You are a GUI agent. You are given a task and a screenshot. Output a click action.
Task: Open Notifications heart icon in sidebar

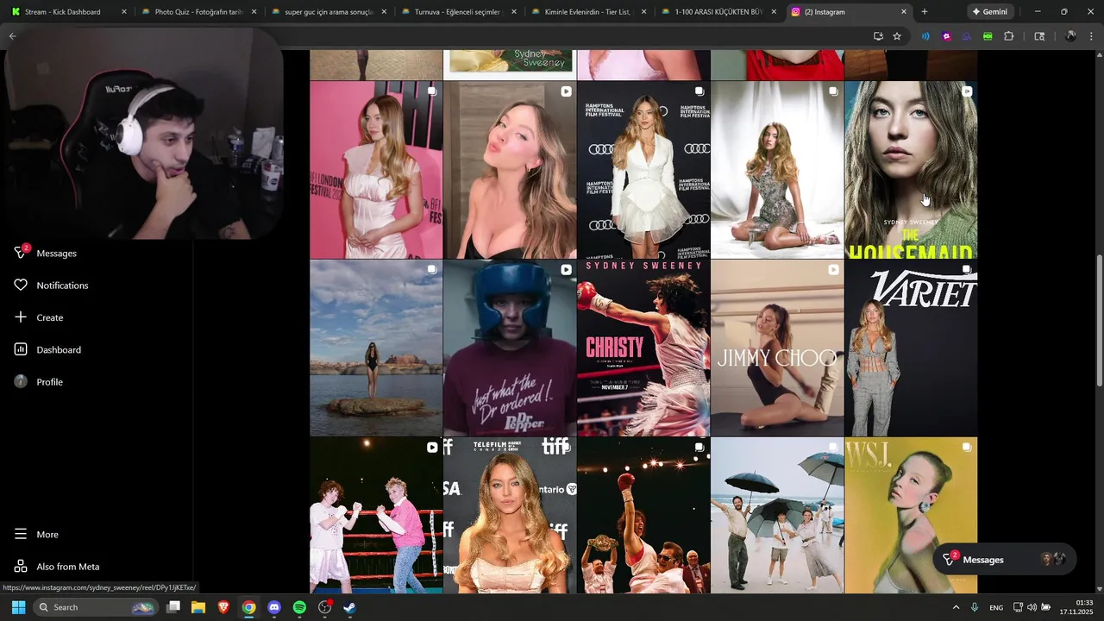click(21, 285)
